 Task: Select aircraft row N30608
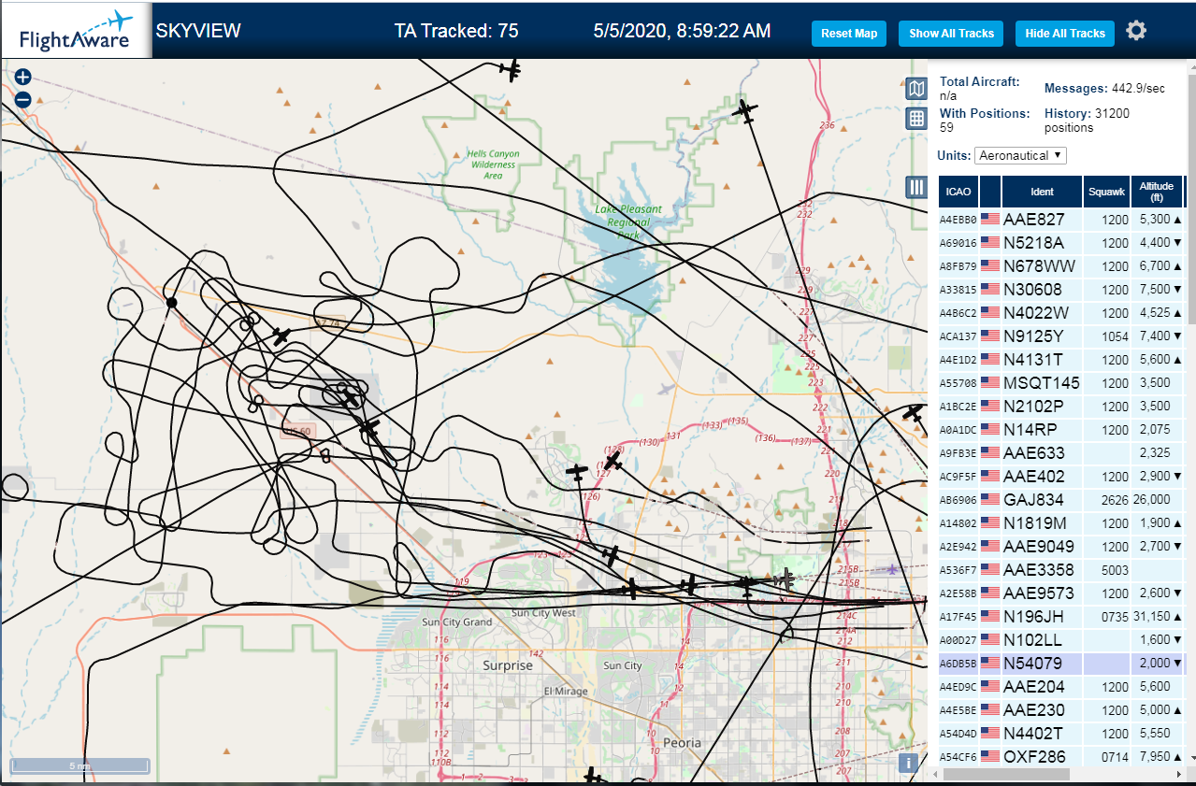point(1061,290)
